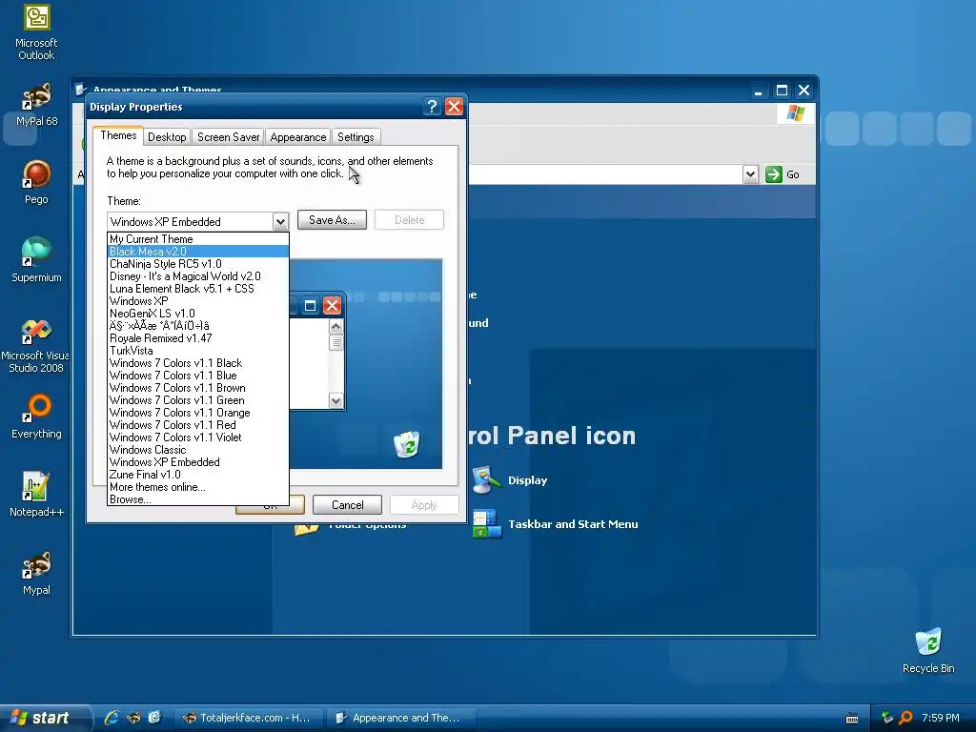Select My Current Theme option

[x=198, y=239]
